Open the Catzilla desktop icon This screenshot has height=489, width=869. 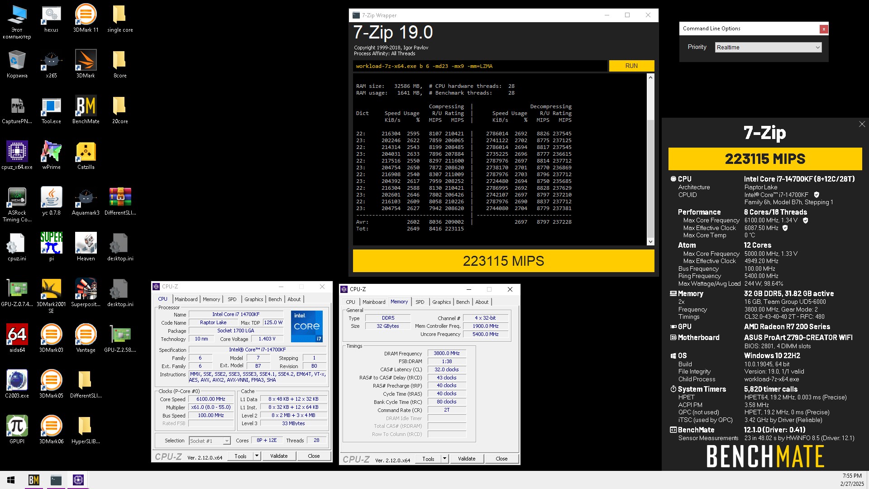[86, 156]
